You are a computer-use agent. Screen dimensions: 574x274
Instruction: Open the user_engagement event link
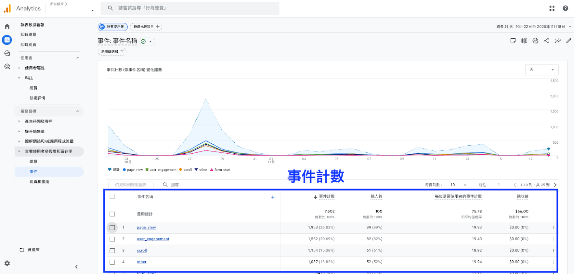click(x=153, y=239)
